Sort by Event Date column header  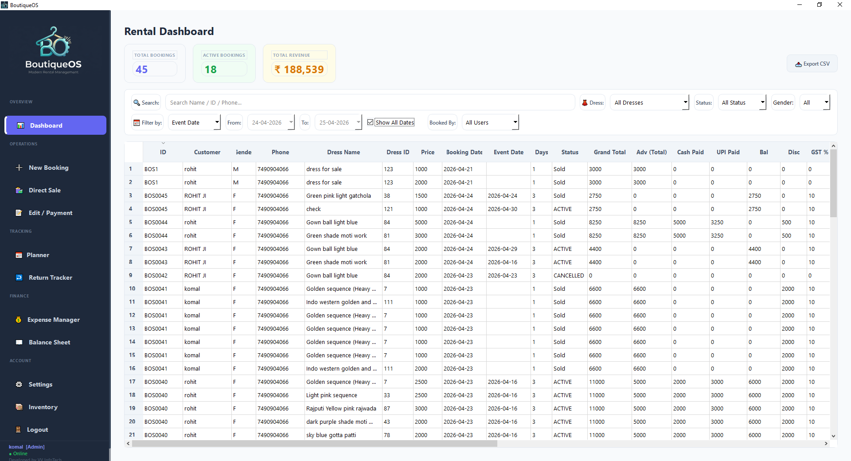[508, 152]
